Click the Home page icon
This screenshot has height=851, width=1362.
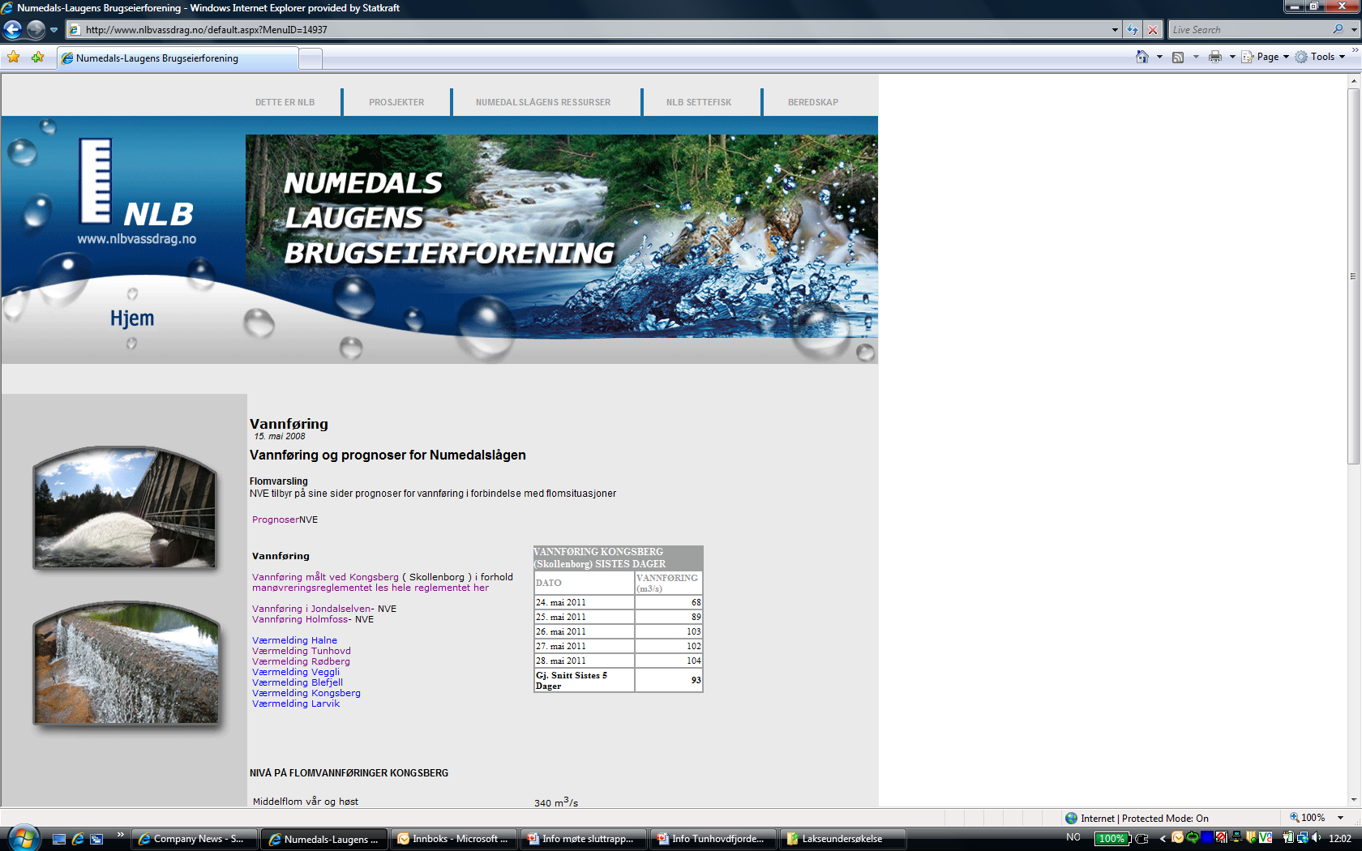pos(1142,57)
